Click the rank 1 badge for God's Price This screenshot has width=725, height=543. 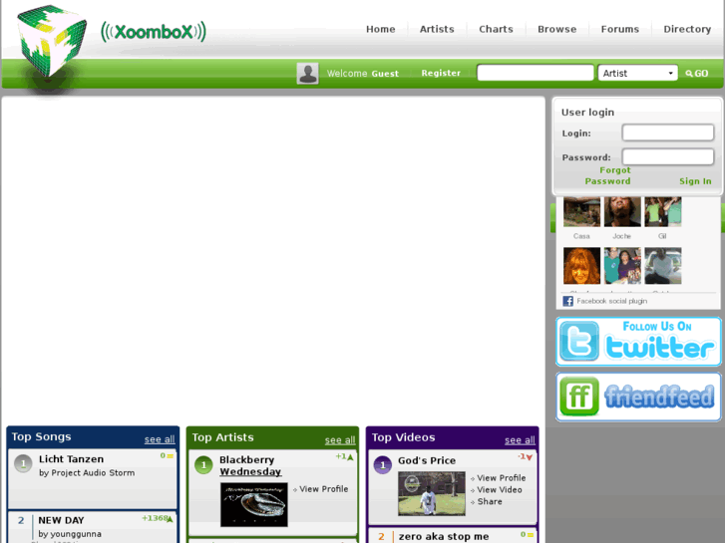tap(382, 465)
